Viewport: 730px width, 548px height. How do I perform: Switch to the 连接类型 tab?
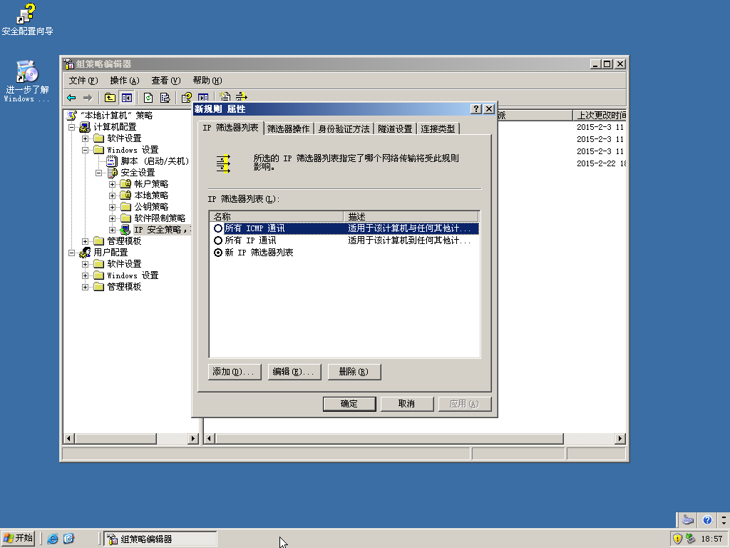pyautogui.click(x=438, y=128)
